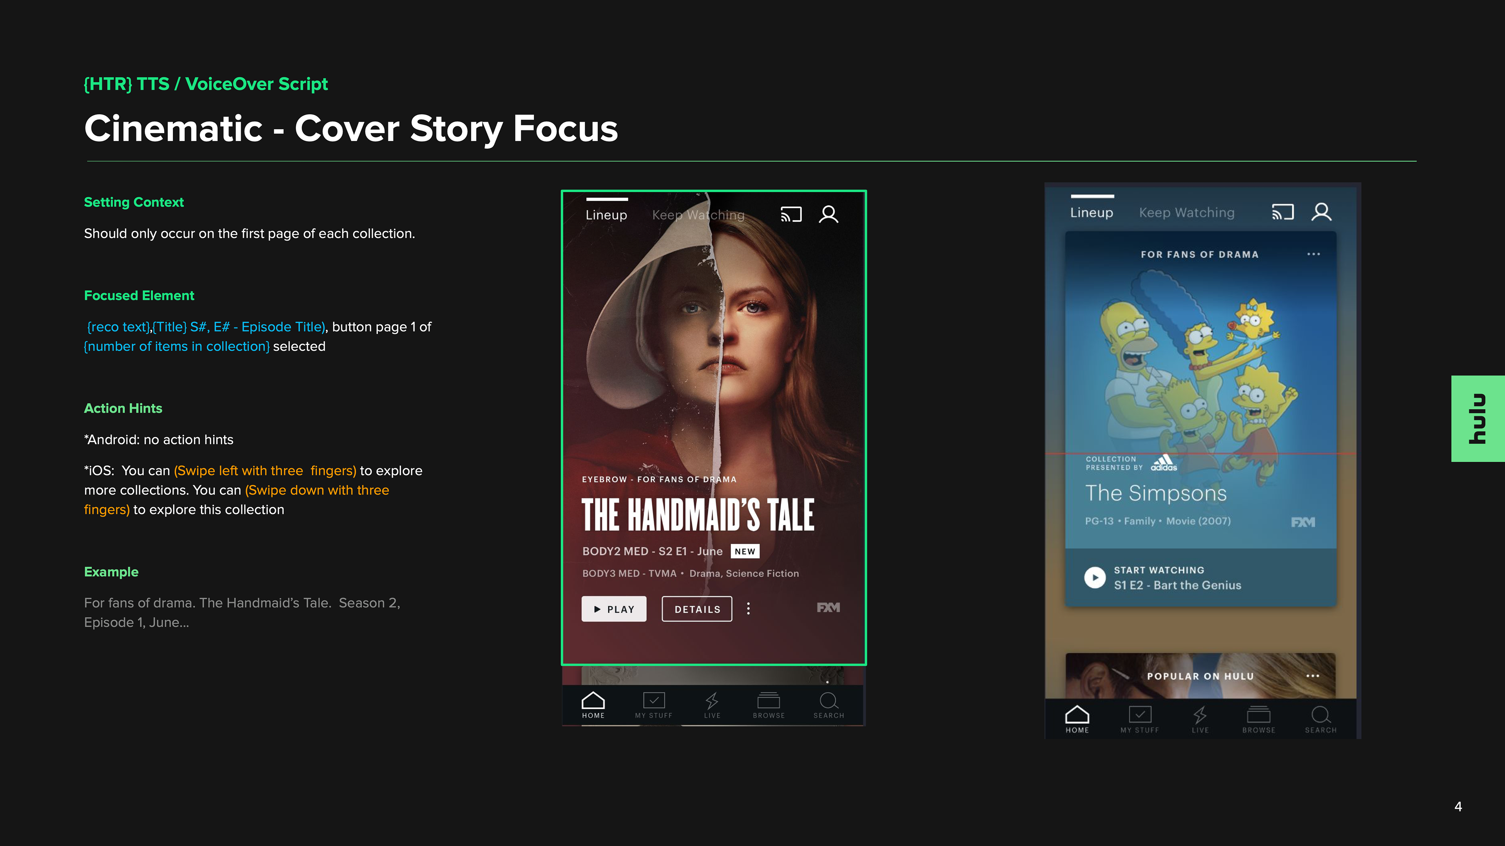Viewport: 1505px width, 846px height.
Task: Open the Popular on Hulu ellipsis menu
Action: [x=1313, y=676]
